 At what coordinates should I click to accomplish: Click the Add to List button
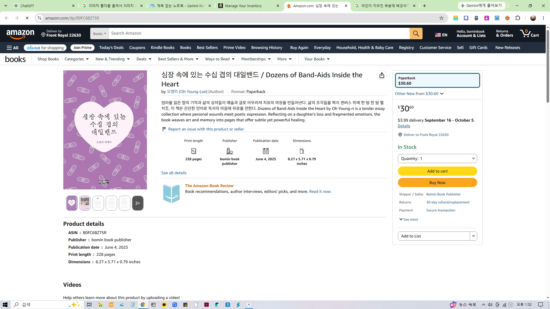tap(434, 236)
